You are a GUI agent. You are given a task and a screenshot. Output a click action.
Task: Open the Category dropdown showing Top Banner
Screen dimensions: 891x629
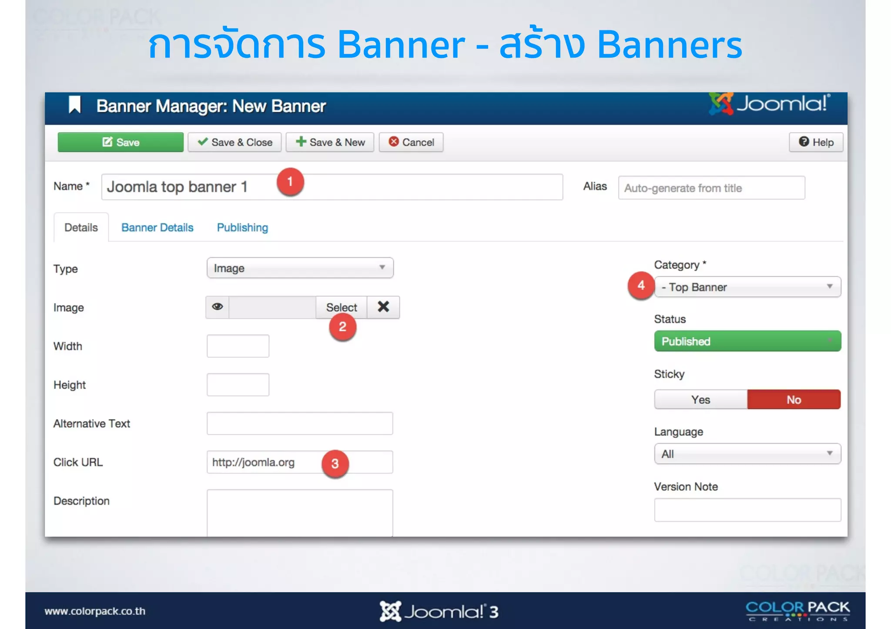(x=747, y=287)
